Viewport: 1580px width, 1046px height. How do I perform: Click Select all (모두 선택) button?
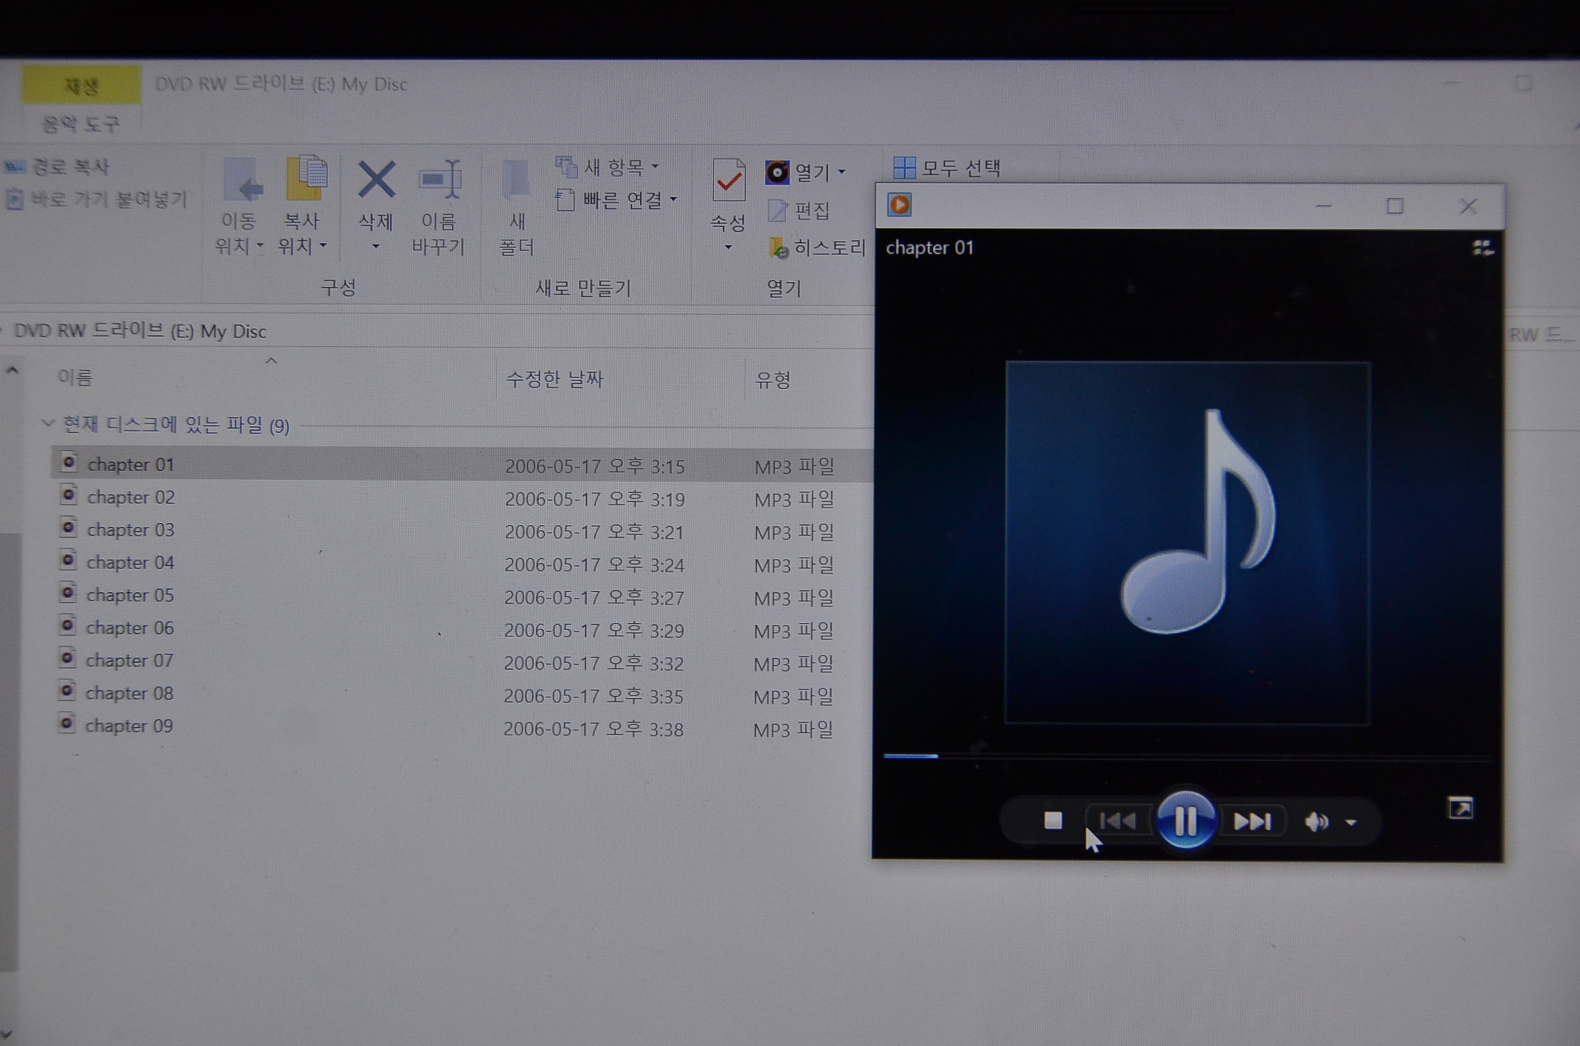pos(948,168)
